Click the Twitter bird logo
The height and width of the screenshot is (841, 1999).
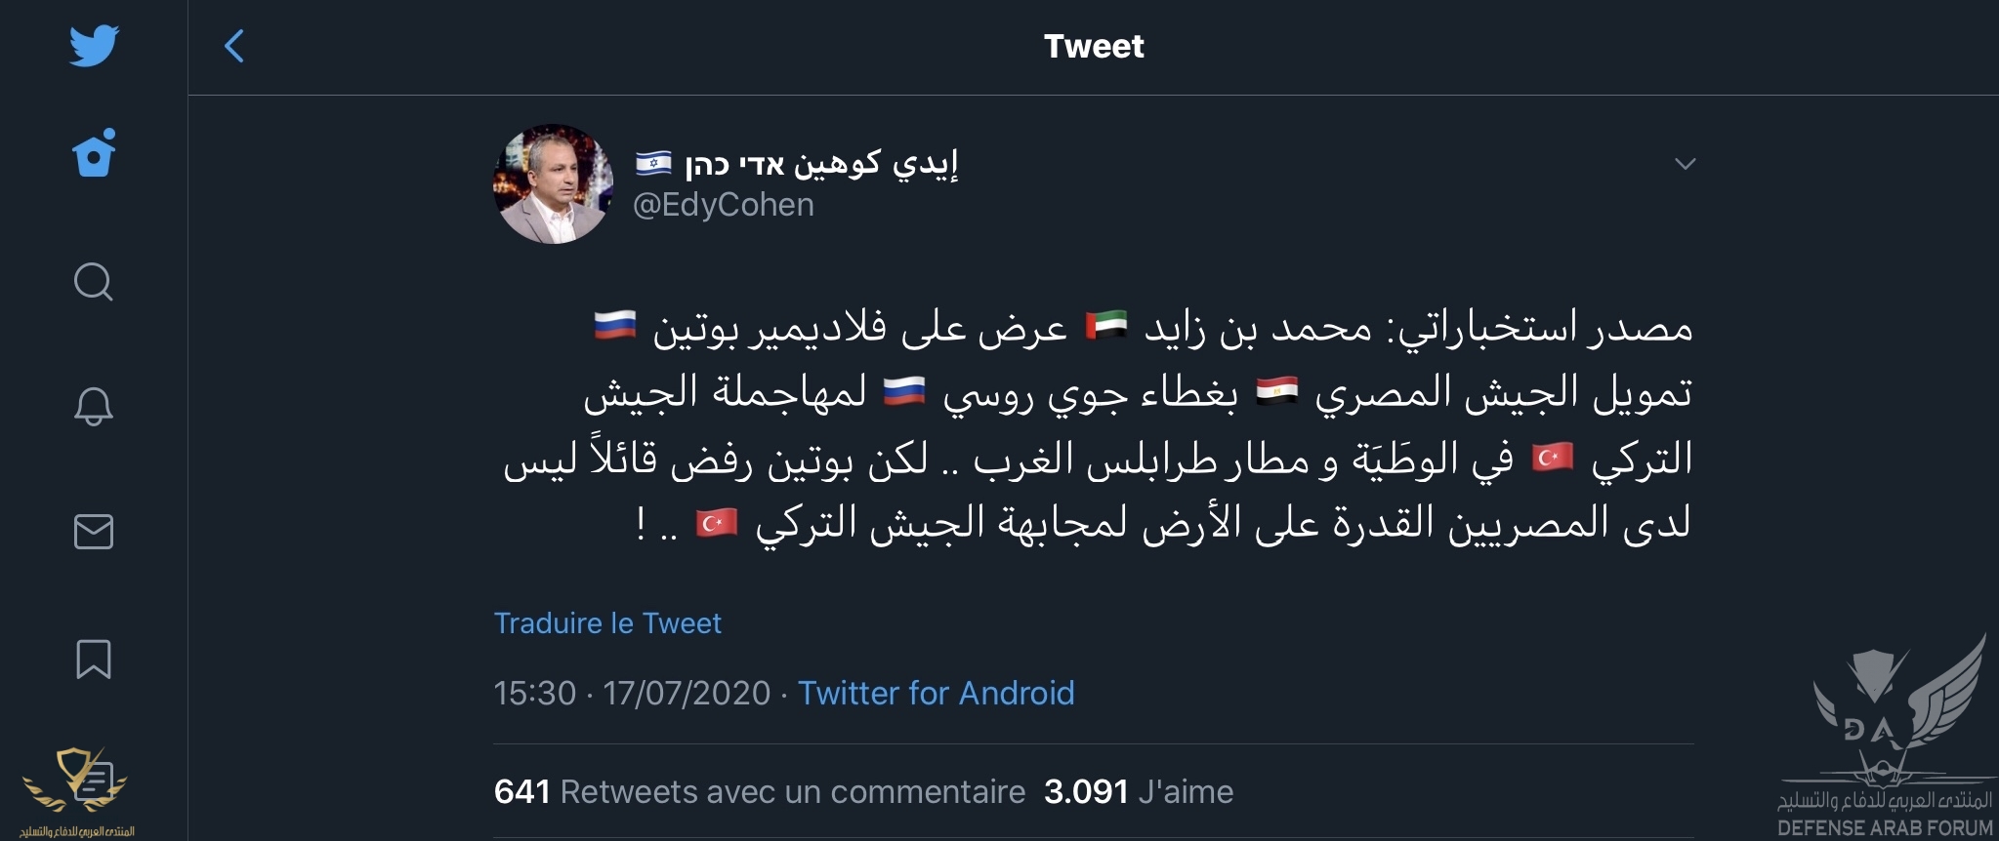[94, 46]
